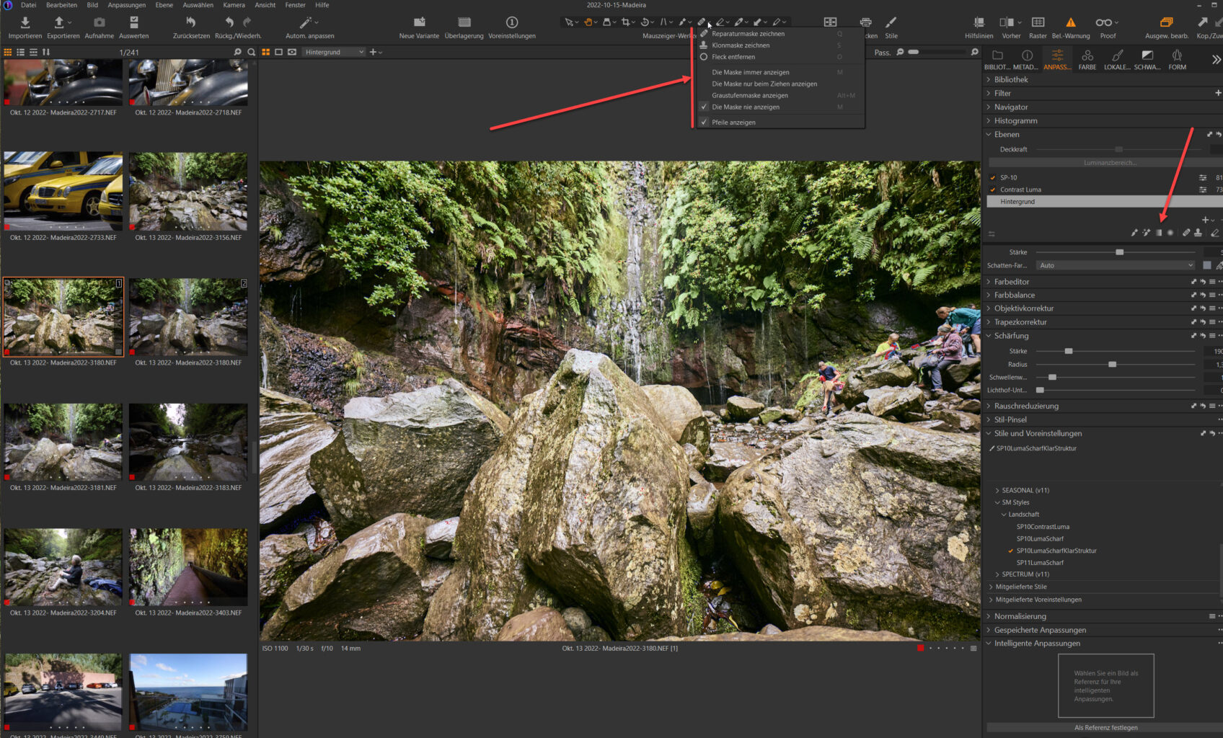
Task: Expand the Histogramm panel
Action: click(x=989, y=120)
